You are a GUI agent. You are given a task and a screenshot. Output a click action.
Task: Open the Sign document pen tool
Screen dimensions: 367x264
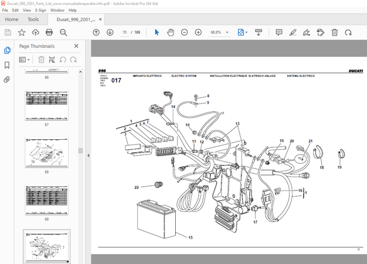coord(307,33)
